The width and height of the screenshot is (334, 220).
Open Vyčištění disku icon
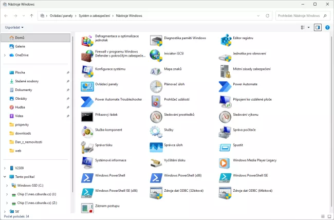(x=156, y=163)
